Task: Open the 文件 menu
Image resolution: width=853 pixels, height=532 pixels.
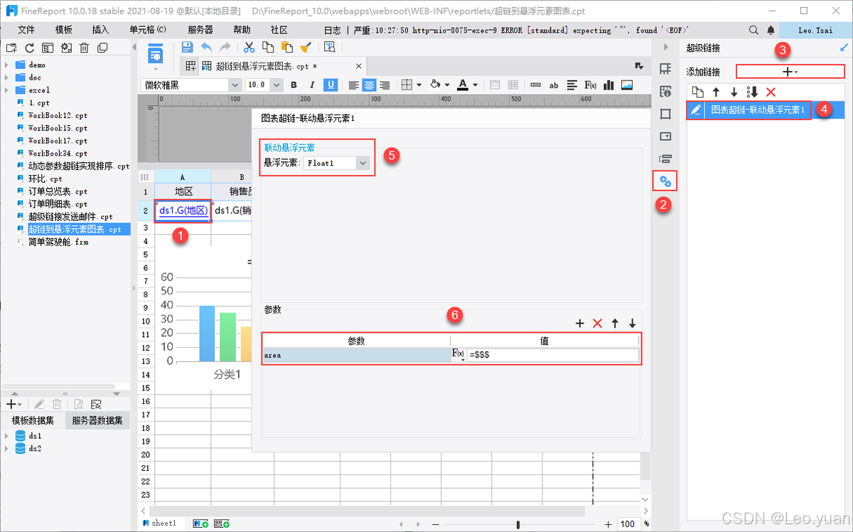Action: coord(26,30)
